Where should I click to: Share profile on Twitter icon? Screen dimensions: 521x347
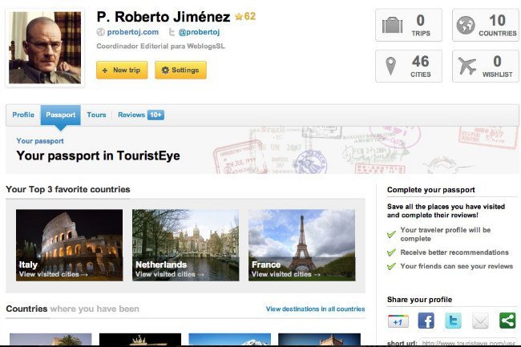pyautogui.click(x=453, y=321)
